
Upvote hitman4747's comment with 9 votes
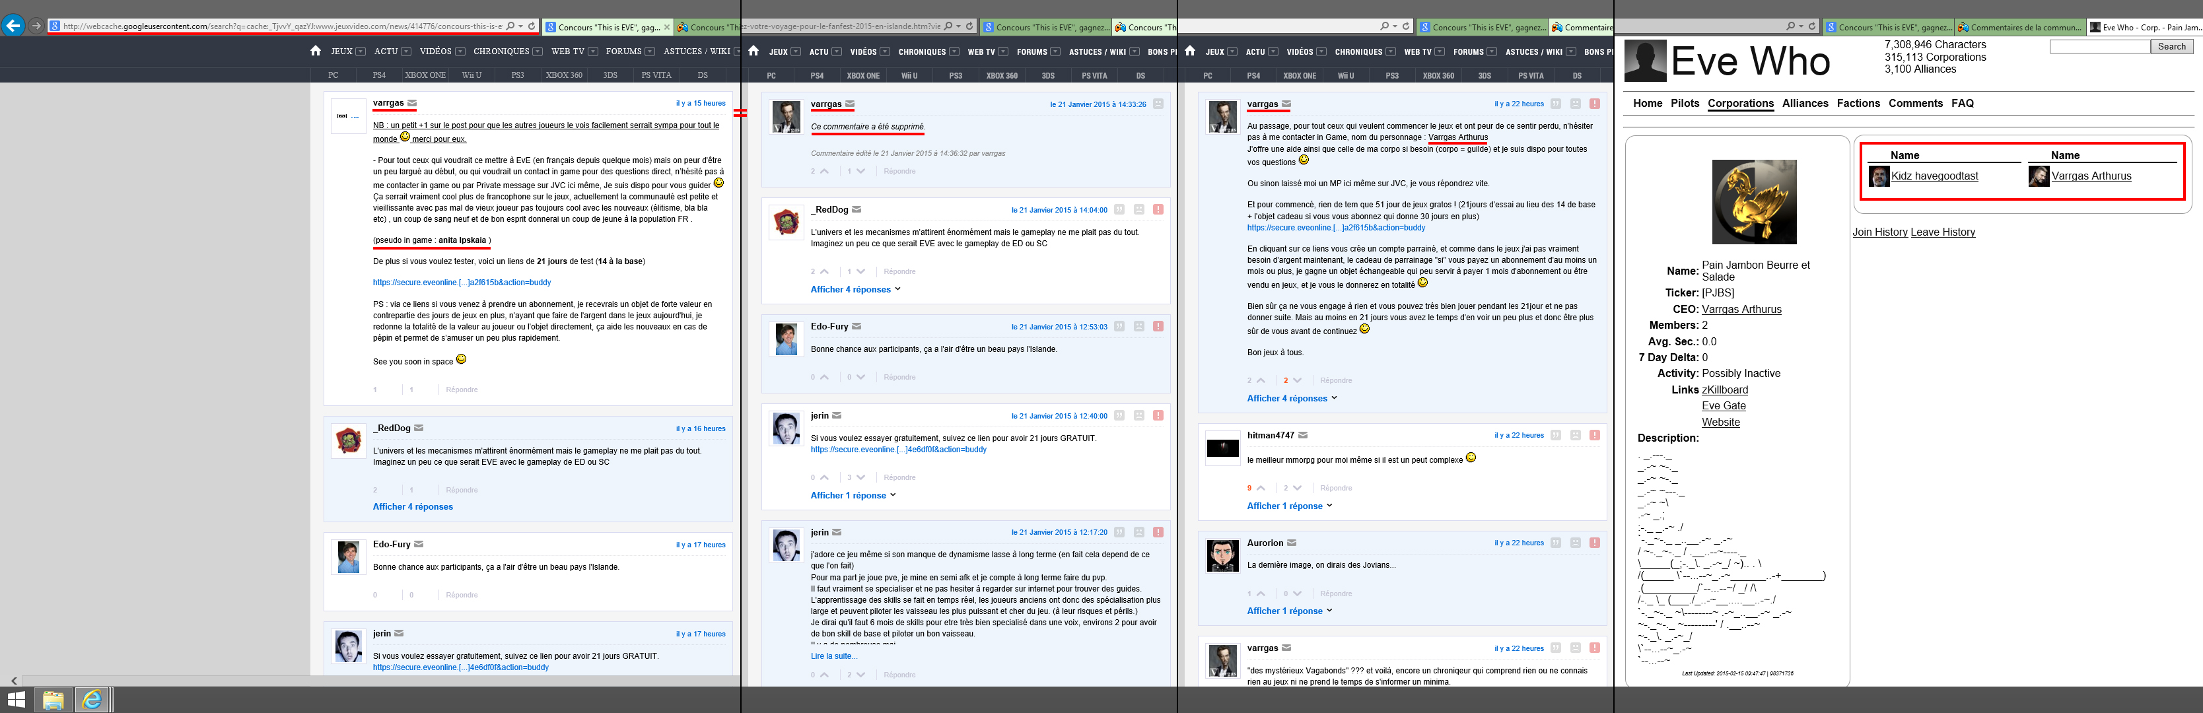click(x=1261, y=488)
